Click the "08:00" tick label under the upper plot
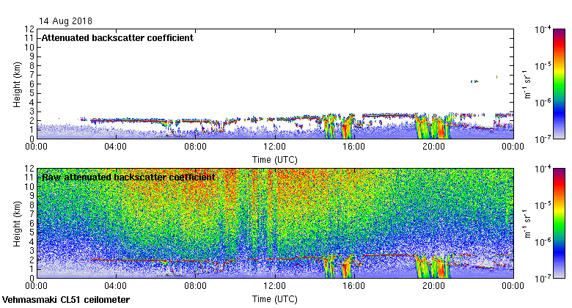This screenshot has height=308, width=572. [195, 147]
